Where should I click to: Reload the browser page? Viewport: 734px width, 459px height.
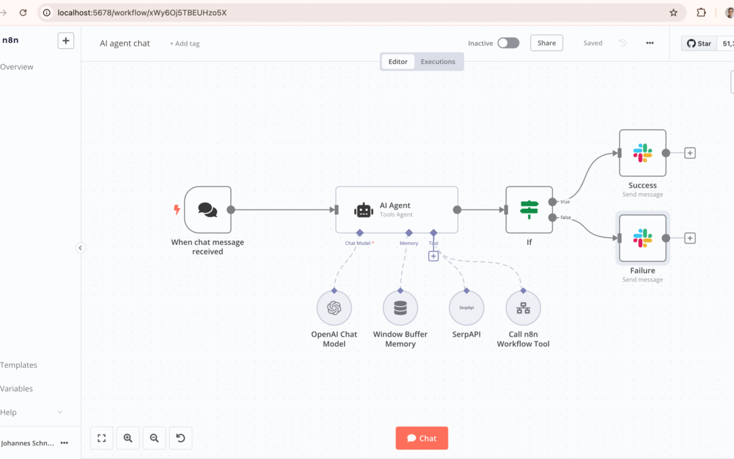tap(23, 13)
